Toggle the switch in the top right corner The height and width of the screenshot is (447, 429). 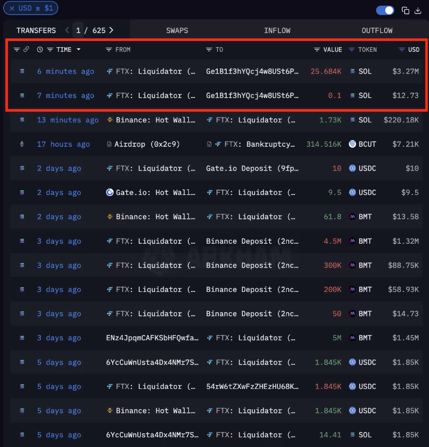coord(384,10)
